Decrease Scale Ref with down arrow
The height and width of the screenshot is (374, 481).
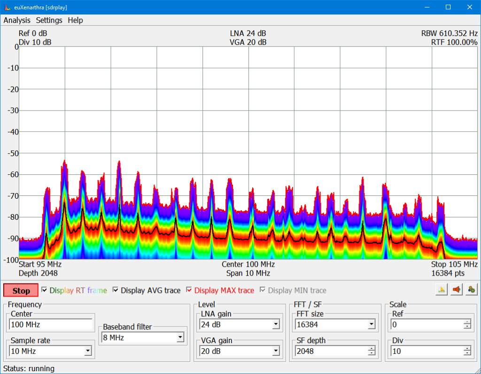(467, 327)
